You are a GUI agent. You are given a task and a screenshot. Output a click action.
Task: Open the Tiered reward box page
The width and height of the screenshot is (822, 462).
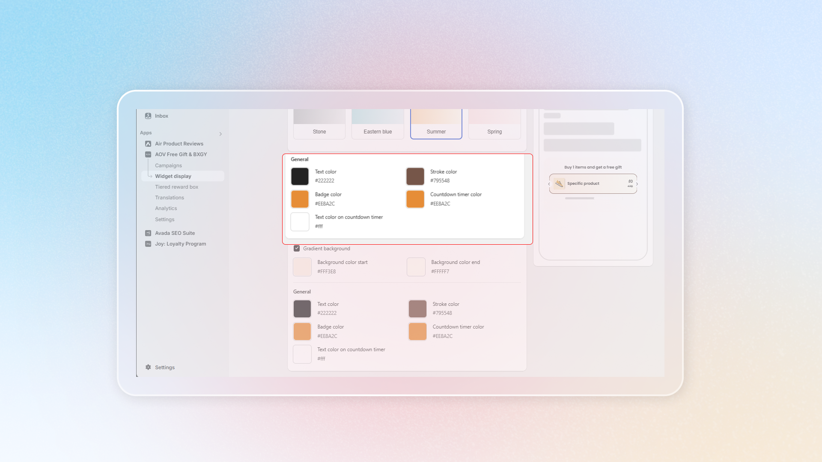pos(176,187)
